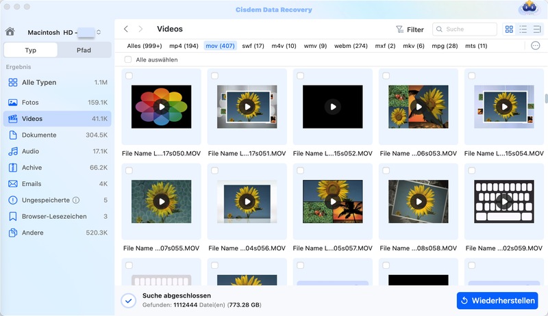Tick the checkbox on keyboard video 02s059.MOV

[471, 170]
